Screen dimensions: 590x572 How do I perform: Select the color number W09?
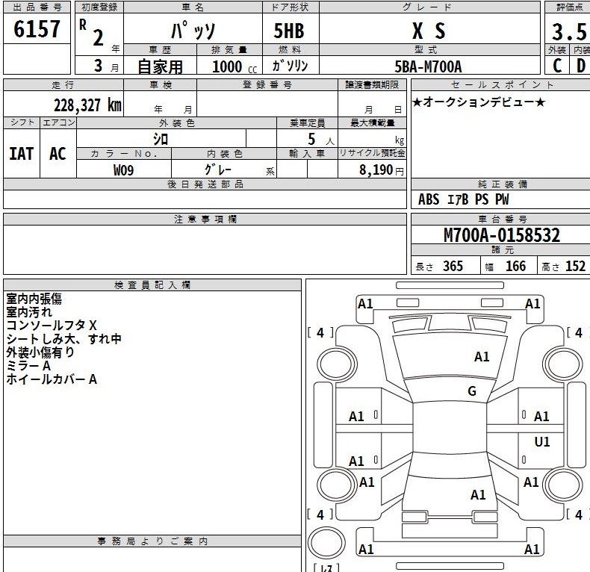click(x=123, y=170)
